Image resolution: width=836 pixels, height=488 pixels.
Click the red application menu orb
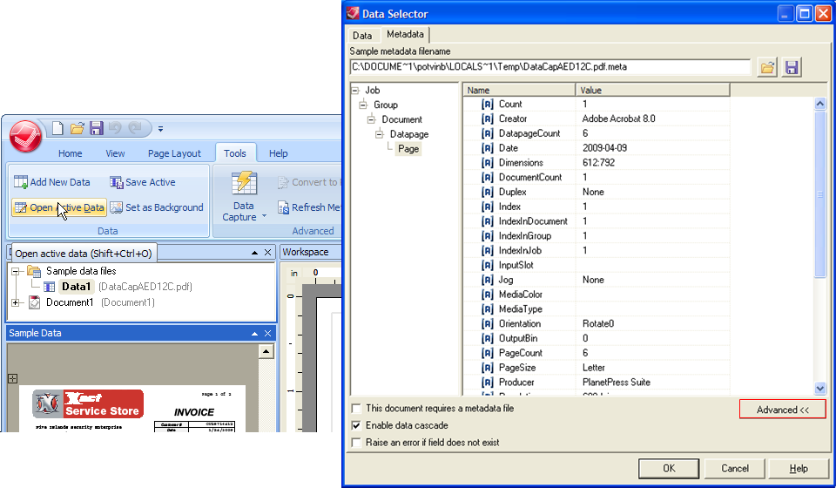pos(26,135)
